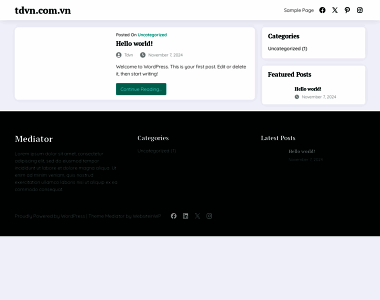This screenshot has height=300, width=380.
Task: Click the X (Twitter) icon in header
Action: tap(335, 10)
